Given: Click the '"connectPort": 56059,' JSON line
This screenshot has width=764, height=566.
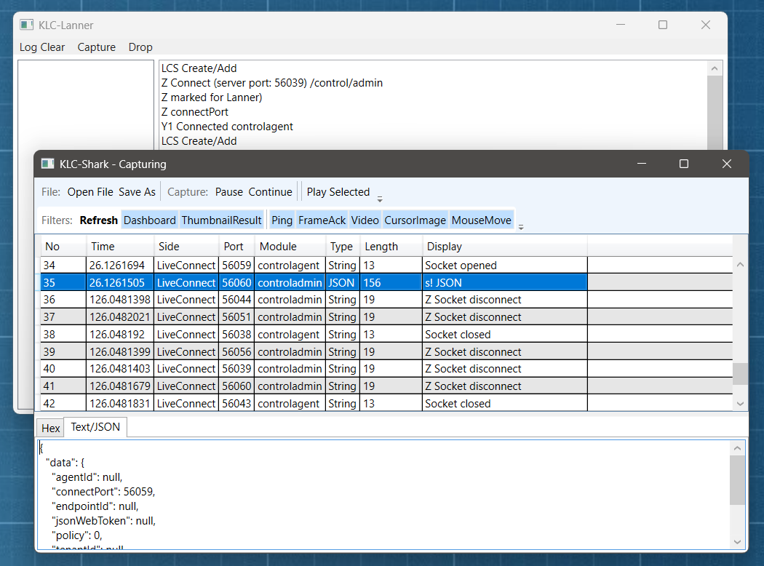Looking at the screenshot, I should point(103,492).
